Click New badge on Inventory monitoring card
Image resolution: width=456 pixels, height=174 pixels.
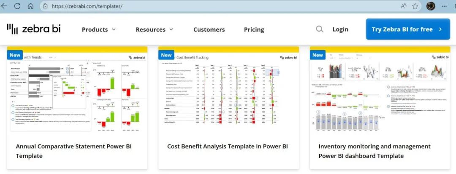coord(318,55)
